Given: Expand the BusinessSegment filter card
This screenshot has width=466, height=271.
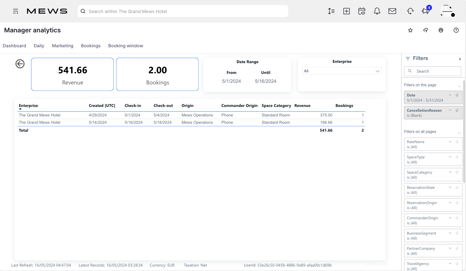Looking at the screenshot, I should tap(450, 233).
